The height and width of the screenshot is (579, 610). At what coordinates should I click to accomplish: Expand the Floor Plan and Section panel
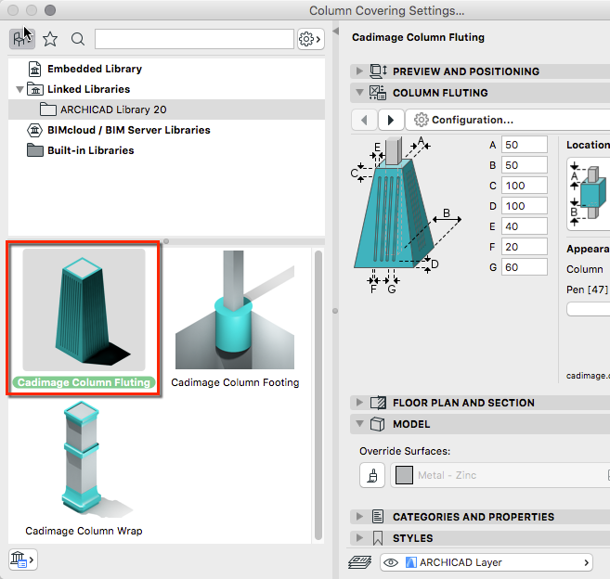coord(359,403)
